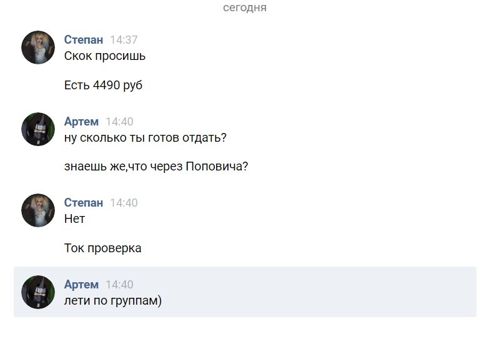Select the highlighted 'лети по группам)' message
Image resolution: width=489 pixels, height=349 pixels.
pyautogui.click(x=112, y=301)
